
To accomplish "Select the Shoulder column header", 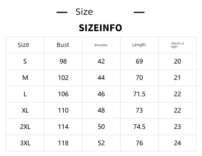I will pos(101,45).
